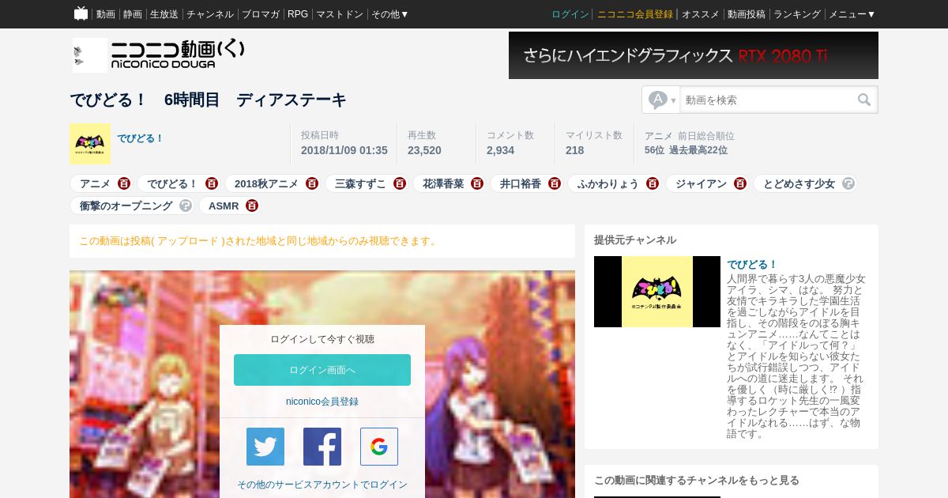Click the アニメ tag

[x=95, y=183]
